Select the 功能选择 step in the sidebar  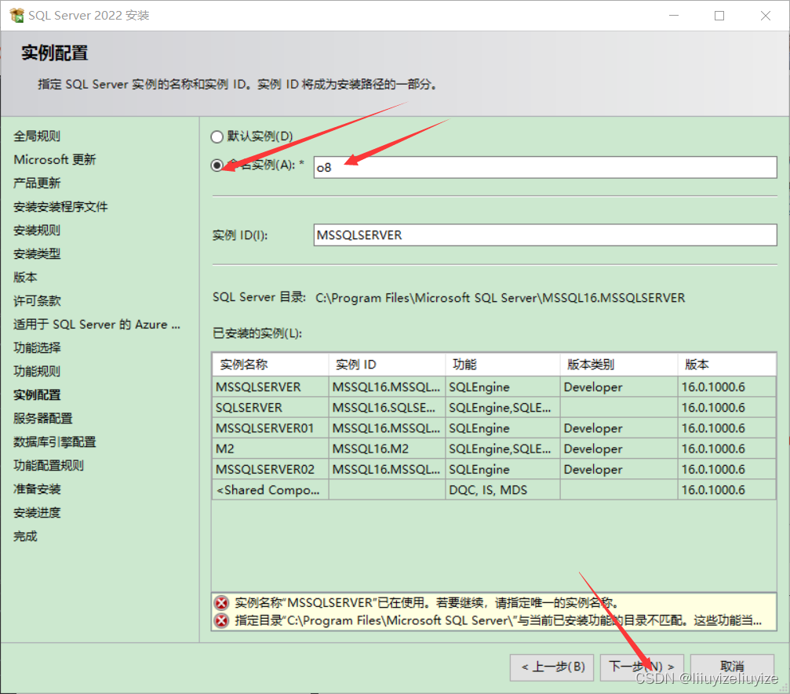pos(37,348)
